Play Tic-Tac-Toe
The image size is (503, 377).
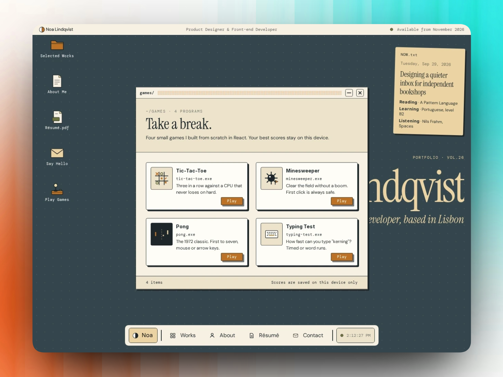click(232, 201)
